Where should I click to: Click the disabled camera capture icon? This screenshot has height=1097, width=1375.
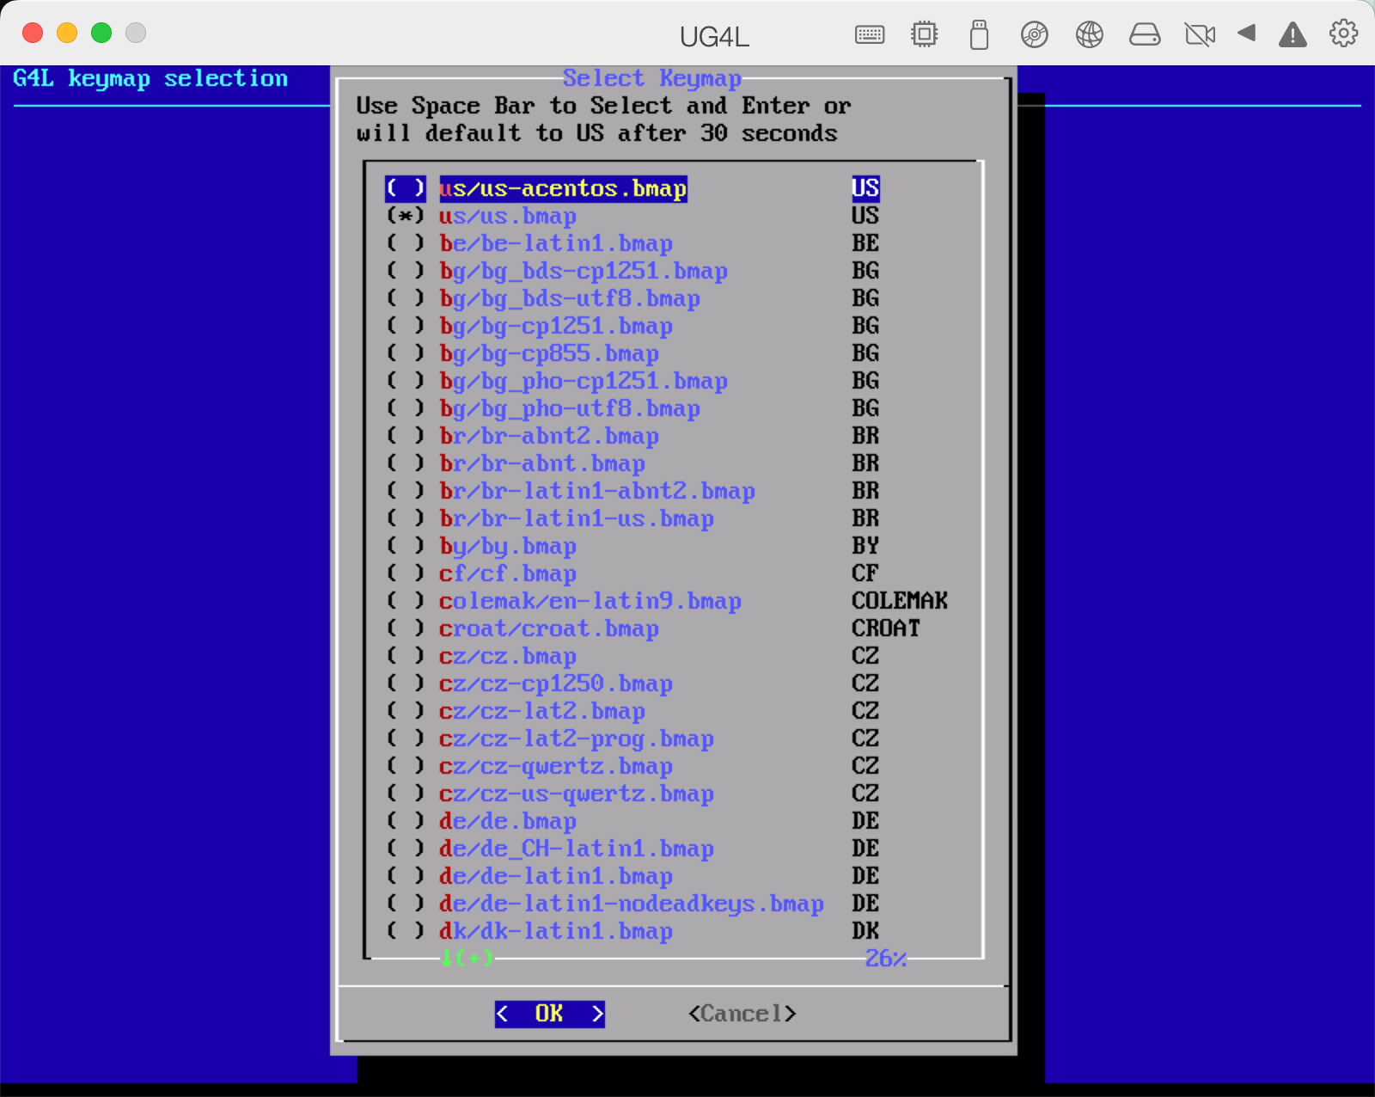(1200, 34)
